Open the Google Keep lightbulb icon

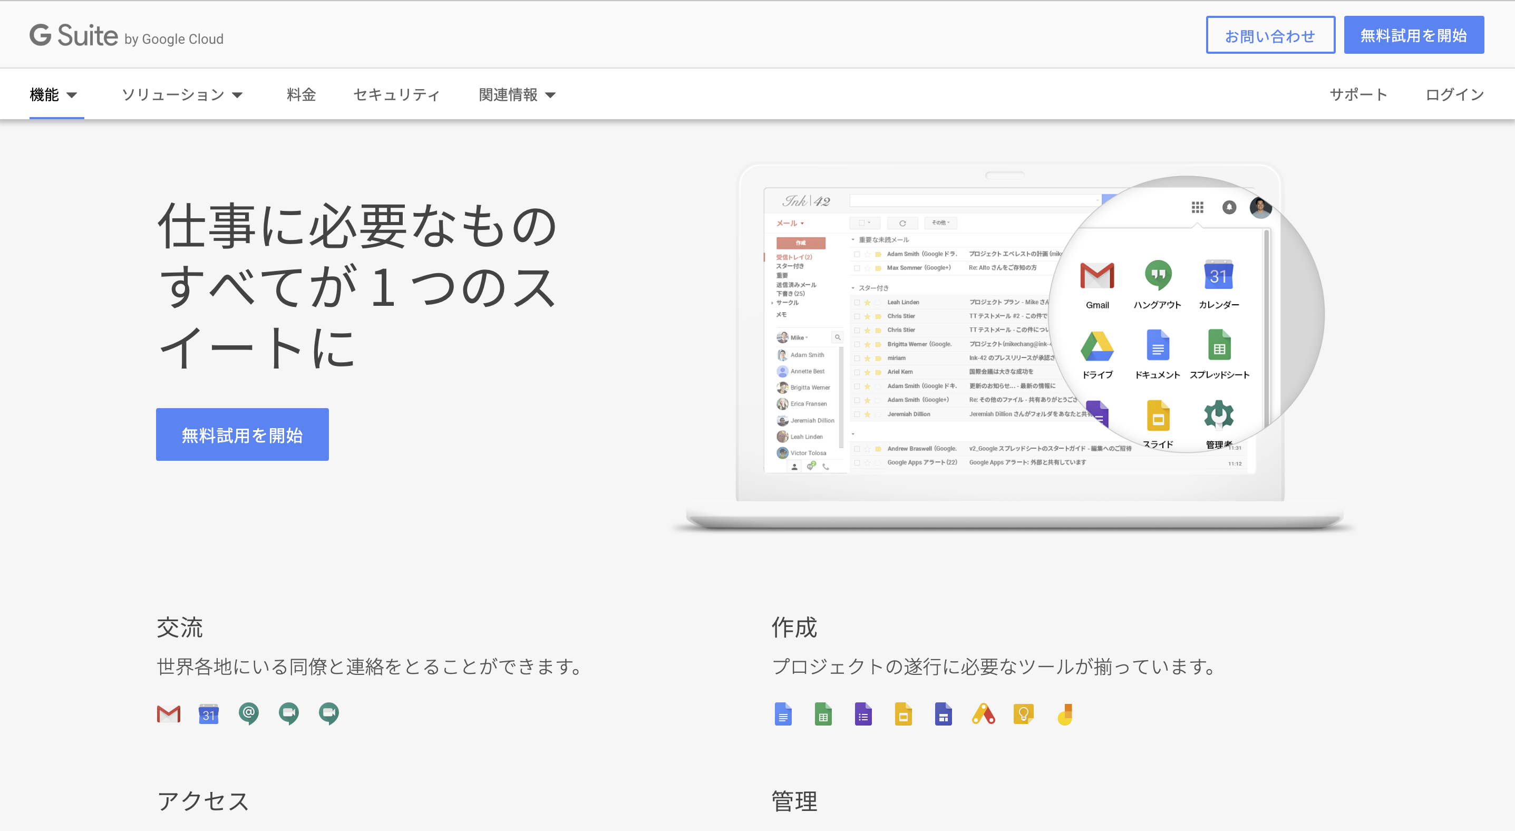point(1023,714)
